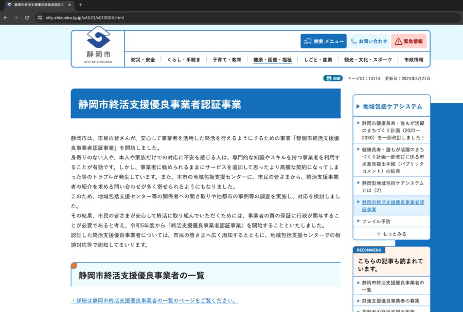Open the 検索メニュー search menu
463x312 pixels.
click(324, 41)
